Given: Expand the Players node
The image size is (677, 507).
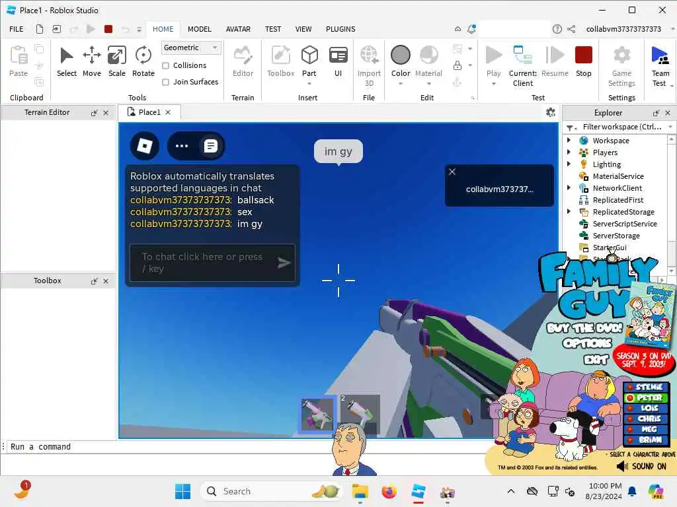Looking at the screenshot, I should coord(569,152).
